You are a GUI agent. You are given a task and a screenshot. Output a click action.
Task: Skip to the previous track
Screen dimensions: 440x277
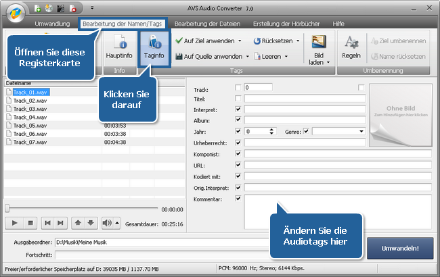47,222
